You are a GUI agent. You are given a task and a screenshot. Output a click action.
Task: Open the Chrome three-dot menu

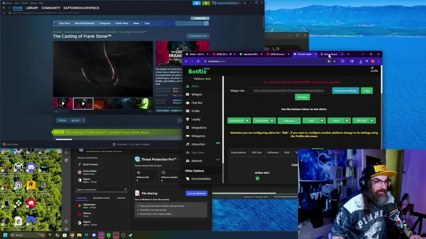pyautogui.click(x=378, y=61)
